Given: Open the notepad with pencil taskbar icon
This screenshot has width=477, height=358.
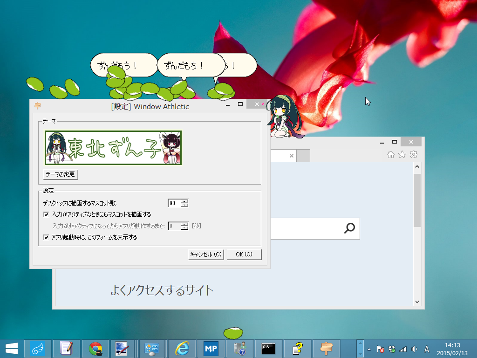Looking at the screenshot, I should pyautogui.click(x=67, y=349).
